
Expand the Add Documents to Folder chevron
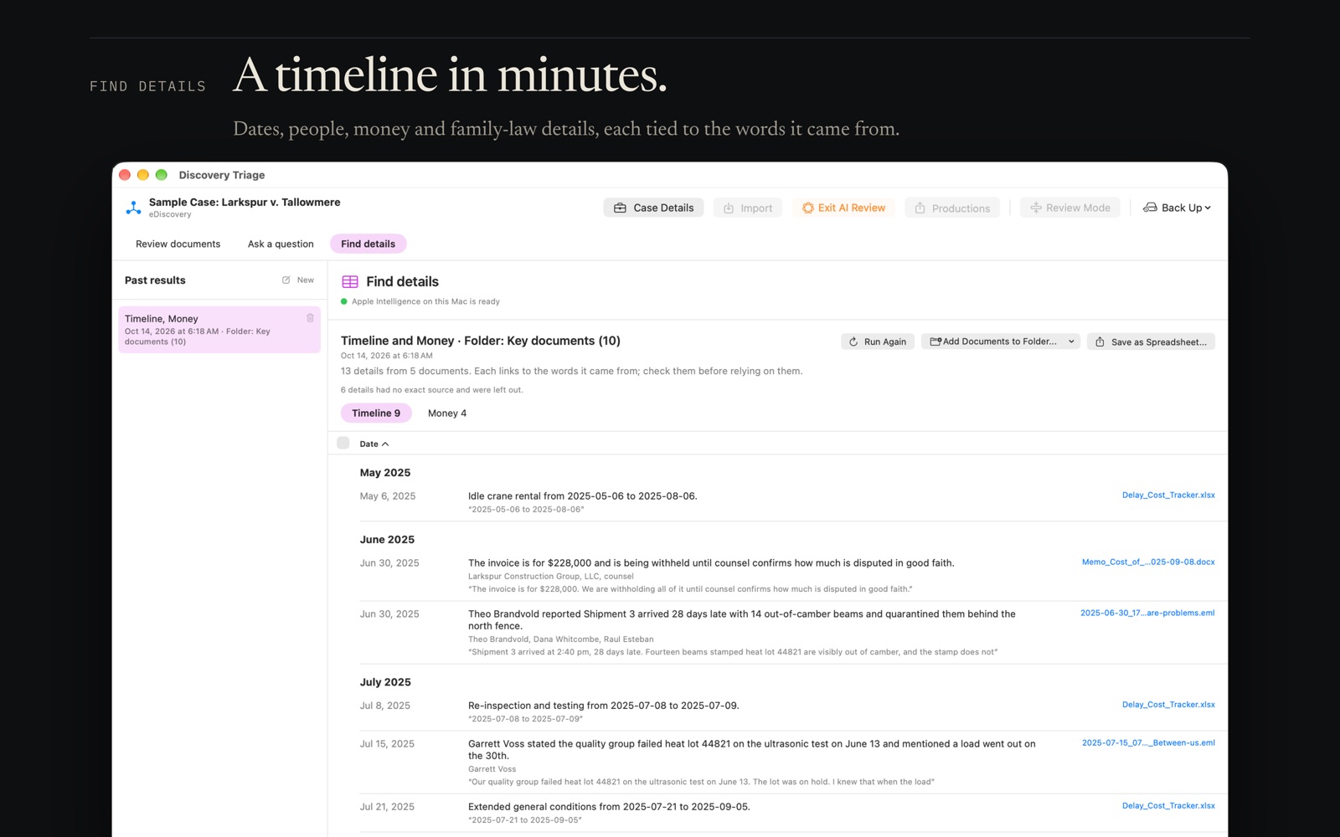click(1071, 341)
